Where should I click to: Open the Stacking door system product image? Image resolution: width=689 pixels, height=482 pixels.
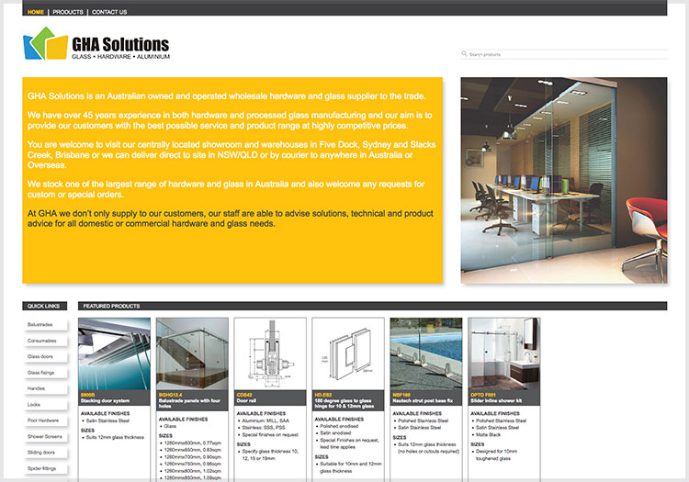(114, 353)
